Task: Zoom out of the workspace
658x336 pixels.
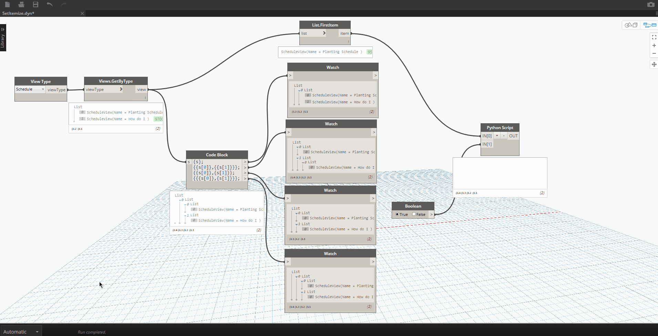Action: tap(654, 53)
